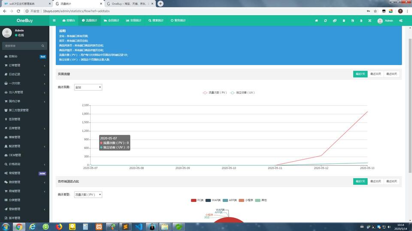Open the cogs settings icon at header right
The image size is (412, 231).
(401, 21)
